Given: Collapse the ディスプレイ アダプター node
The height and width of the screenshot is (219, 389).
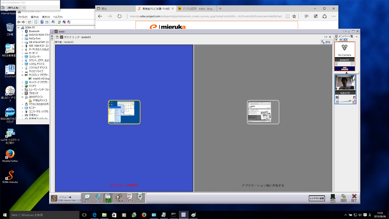Looking at the screenshot, I should tap(22, 75).
